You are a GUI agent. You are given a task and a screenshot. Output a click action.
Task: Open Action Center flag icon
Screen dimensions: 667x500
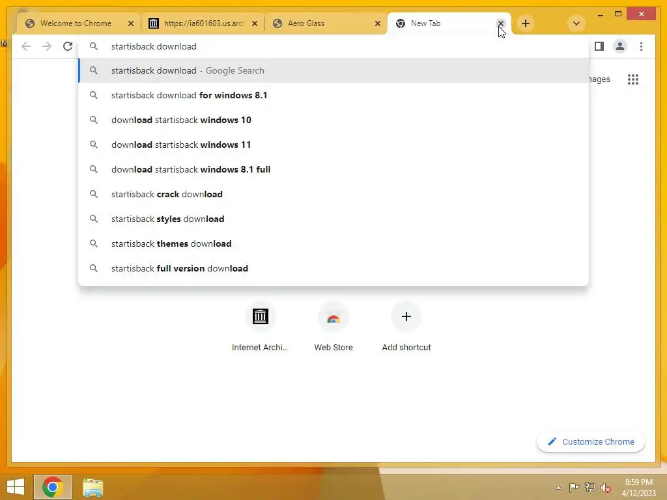coord(575,487)
